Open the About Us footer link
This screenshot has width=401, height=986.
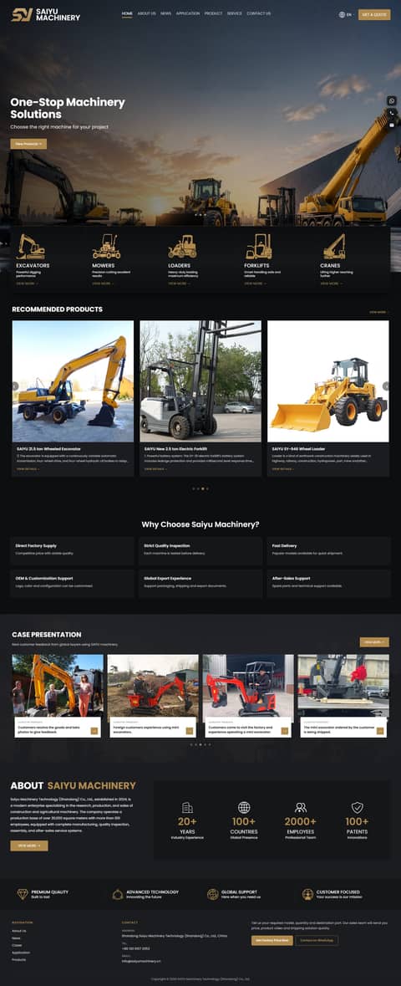[x=19, y=931]
